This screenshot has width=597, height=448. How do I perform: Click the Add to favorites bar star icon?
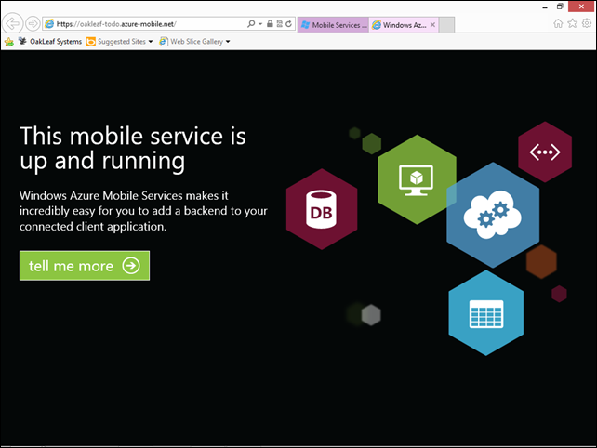(x=9, y=42)
